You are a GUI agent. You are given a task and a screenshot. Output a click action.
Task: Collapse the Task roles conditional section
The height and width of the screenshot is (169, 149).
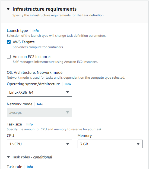pyautogui.click(x=8, y=157)
